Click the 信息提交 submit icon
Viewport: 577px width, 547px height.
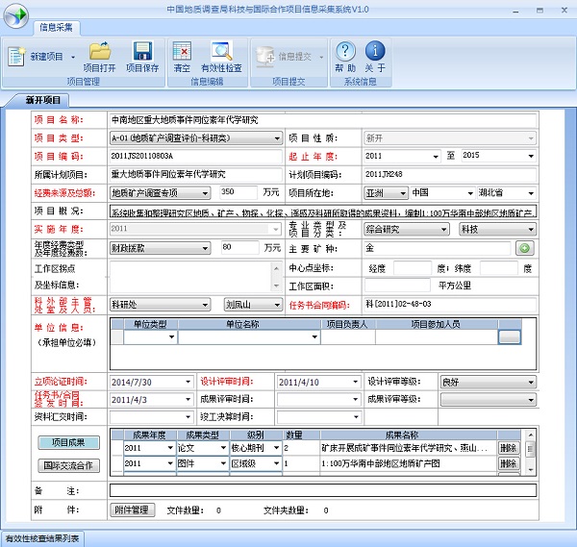(x=265, y=57)
